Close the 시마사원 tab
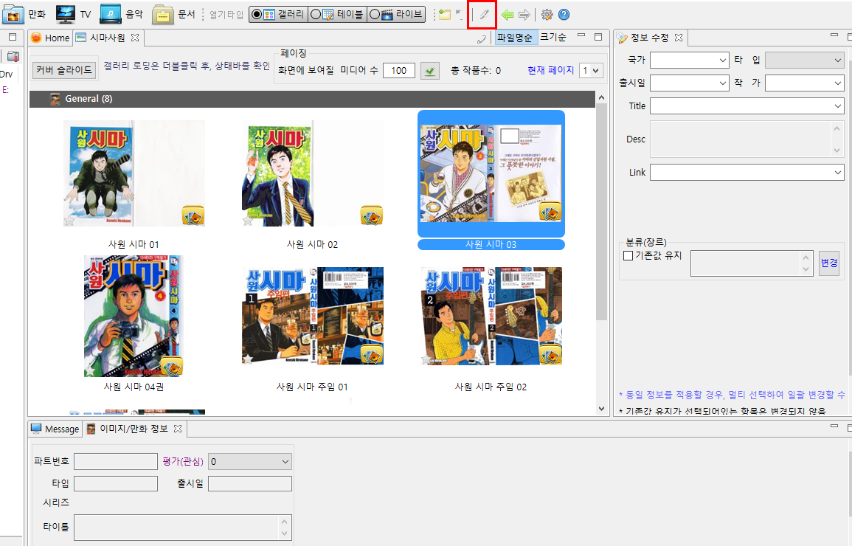 pos(135,38)
